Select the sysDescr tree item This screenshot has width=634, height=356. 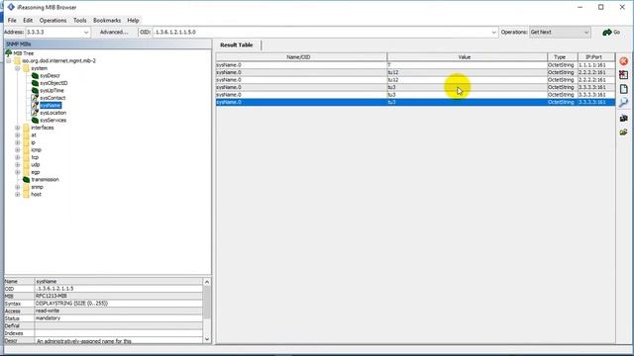pyautogui.click(x=50, y=75)
